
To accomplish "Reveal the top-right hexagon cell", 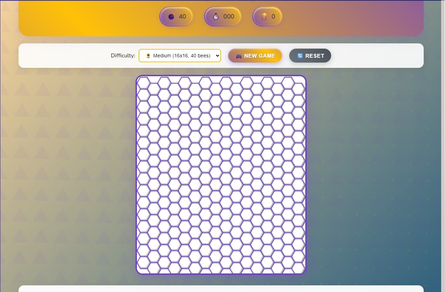I will click(x=298, y=89).
